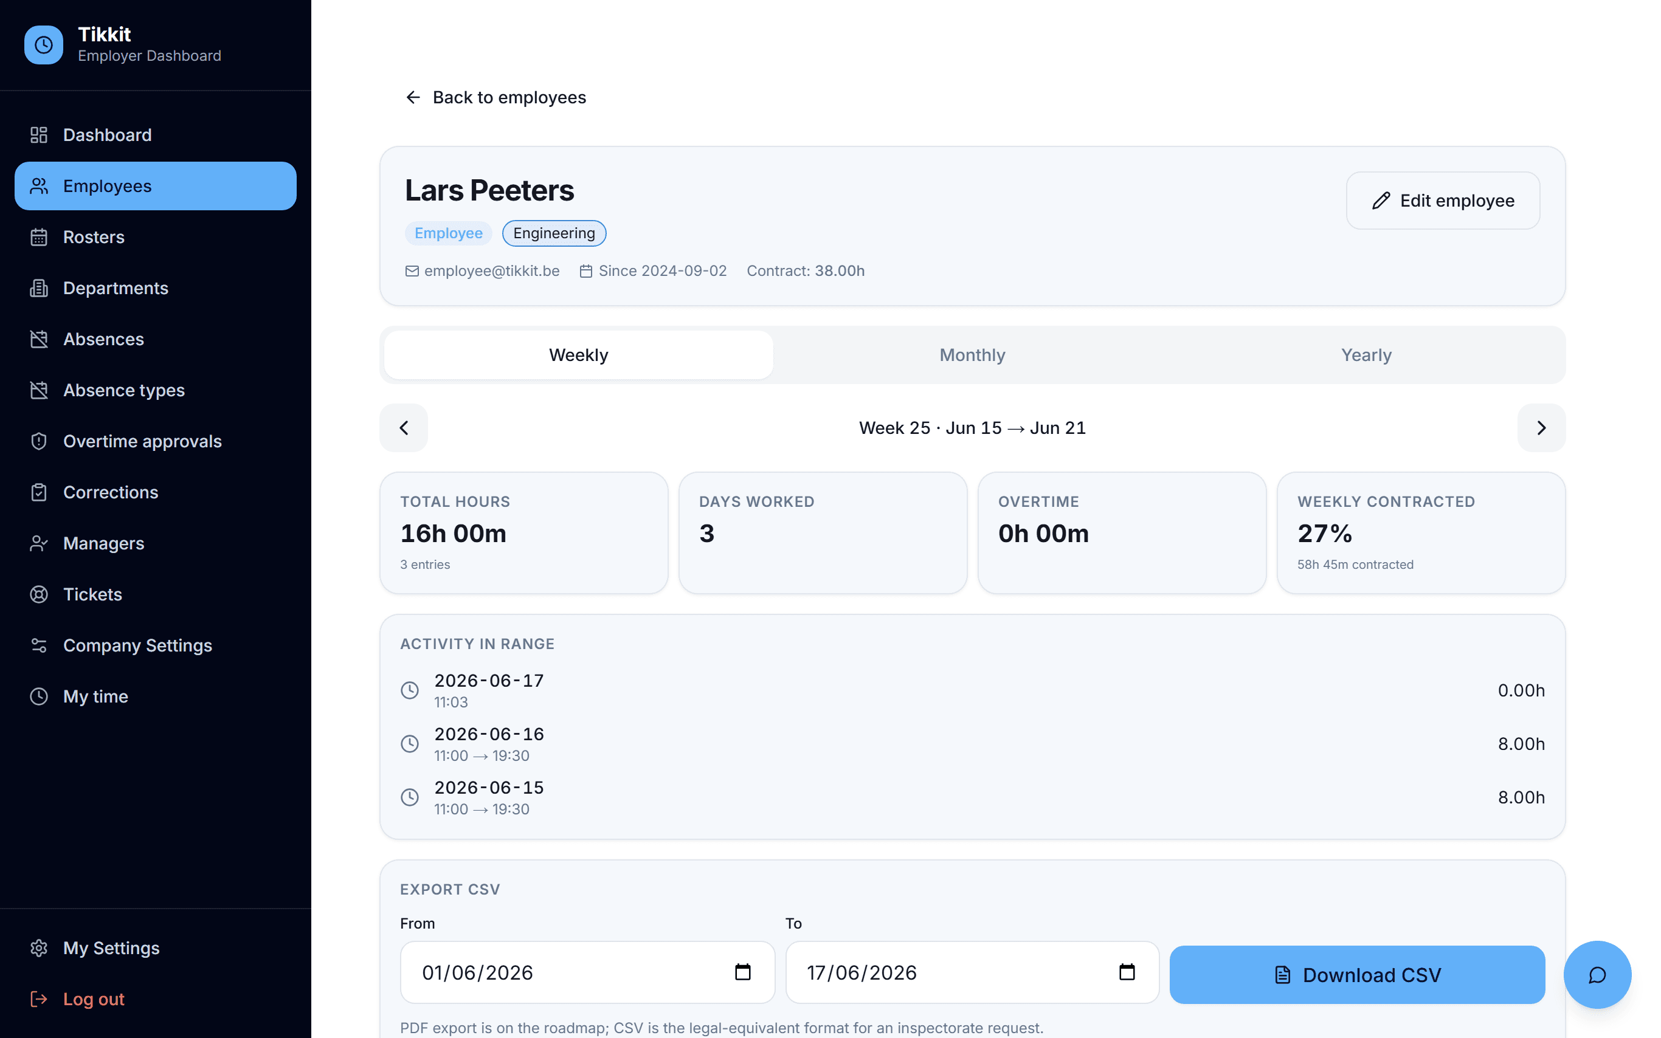
Task: Open My Settings
Action: pos(155,948)
